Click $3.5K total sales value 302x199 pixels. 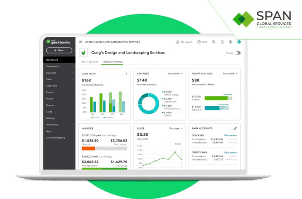coord(143,134)
